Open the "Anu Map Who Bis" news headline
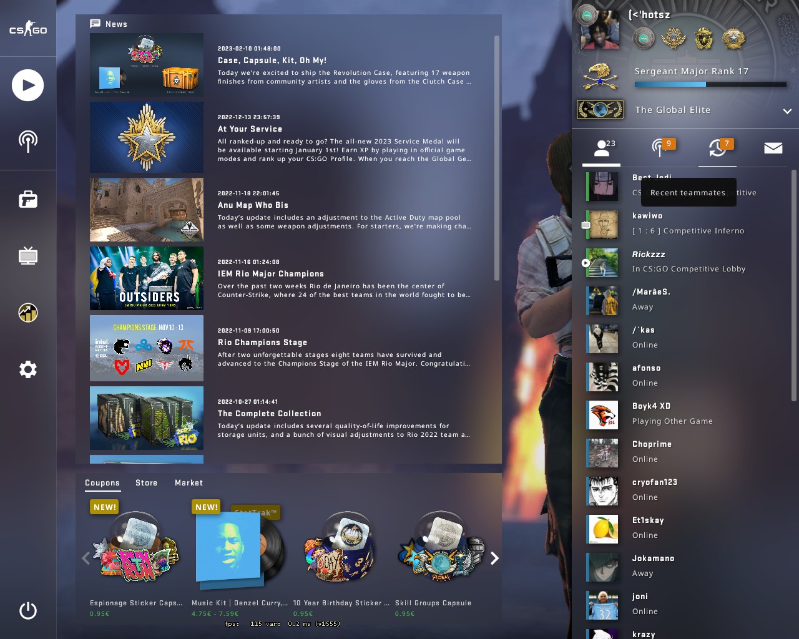The width and height of the screenshot is (799, 639). [253, 205]
